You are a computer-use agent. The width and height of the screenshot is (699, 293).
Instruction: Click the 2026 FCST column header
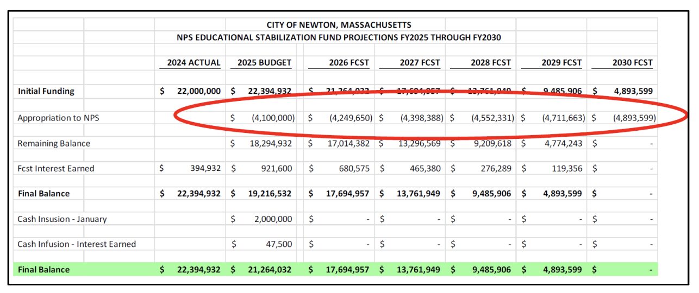tap(349, 62)
